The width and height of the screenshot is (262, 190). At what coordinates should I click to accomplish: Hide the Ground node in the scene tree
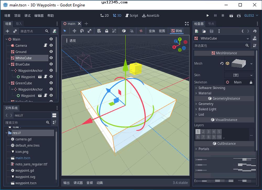(x=51, y=52)
